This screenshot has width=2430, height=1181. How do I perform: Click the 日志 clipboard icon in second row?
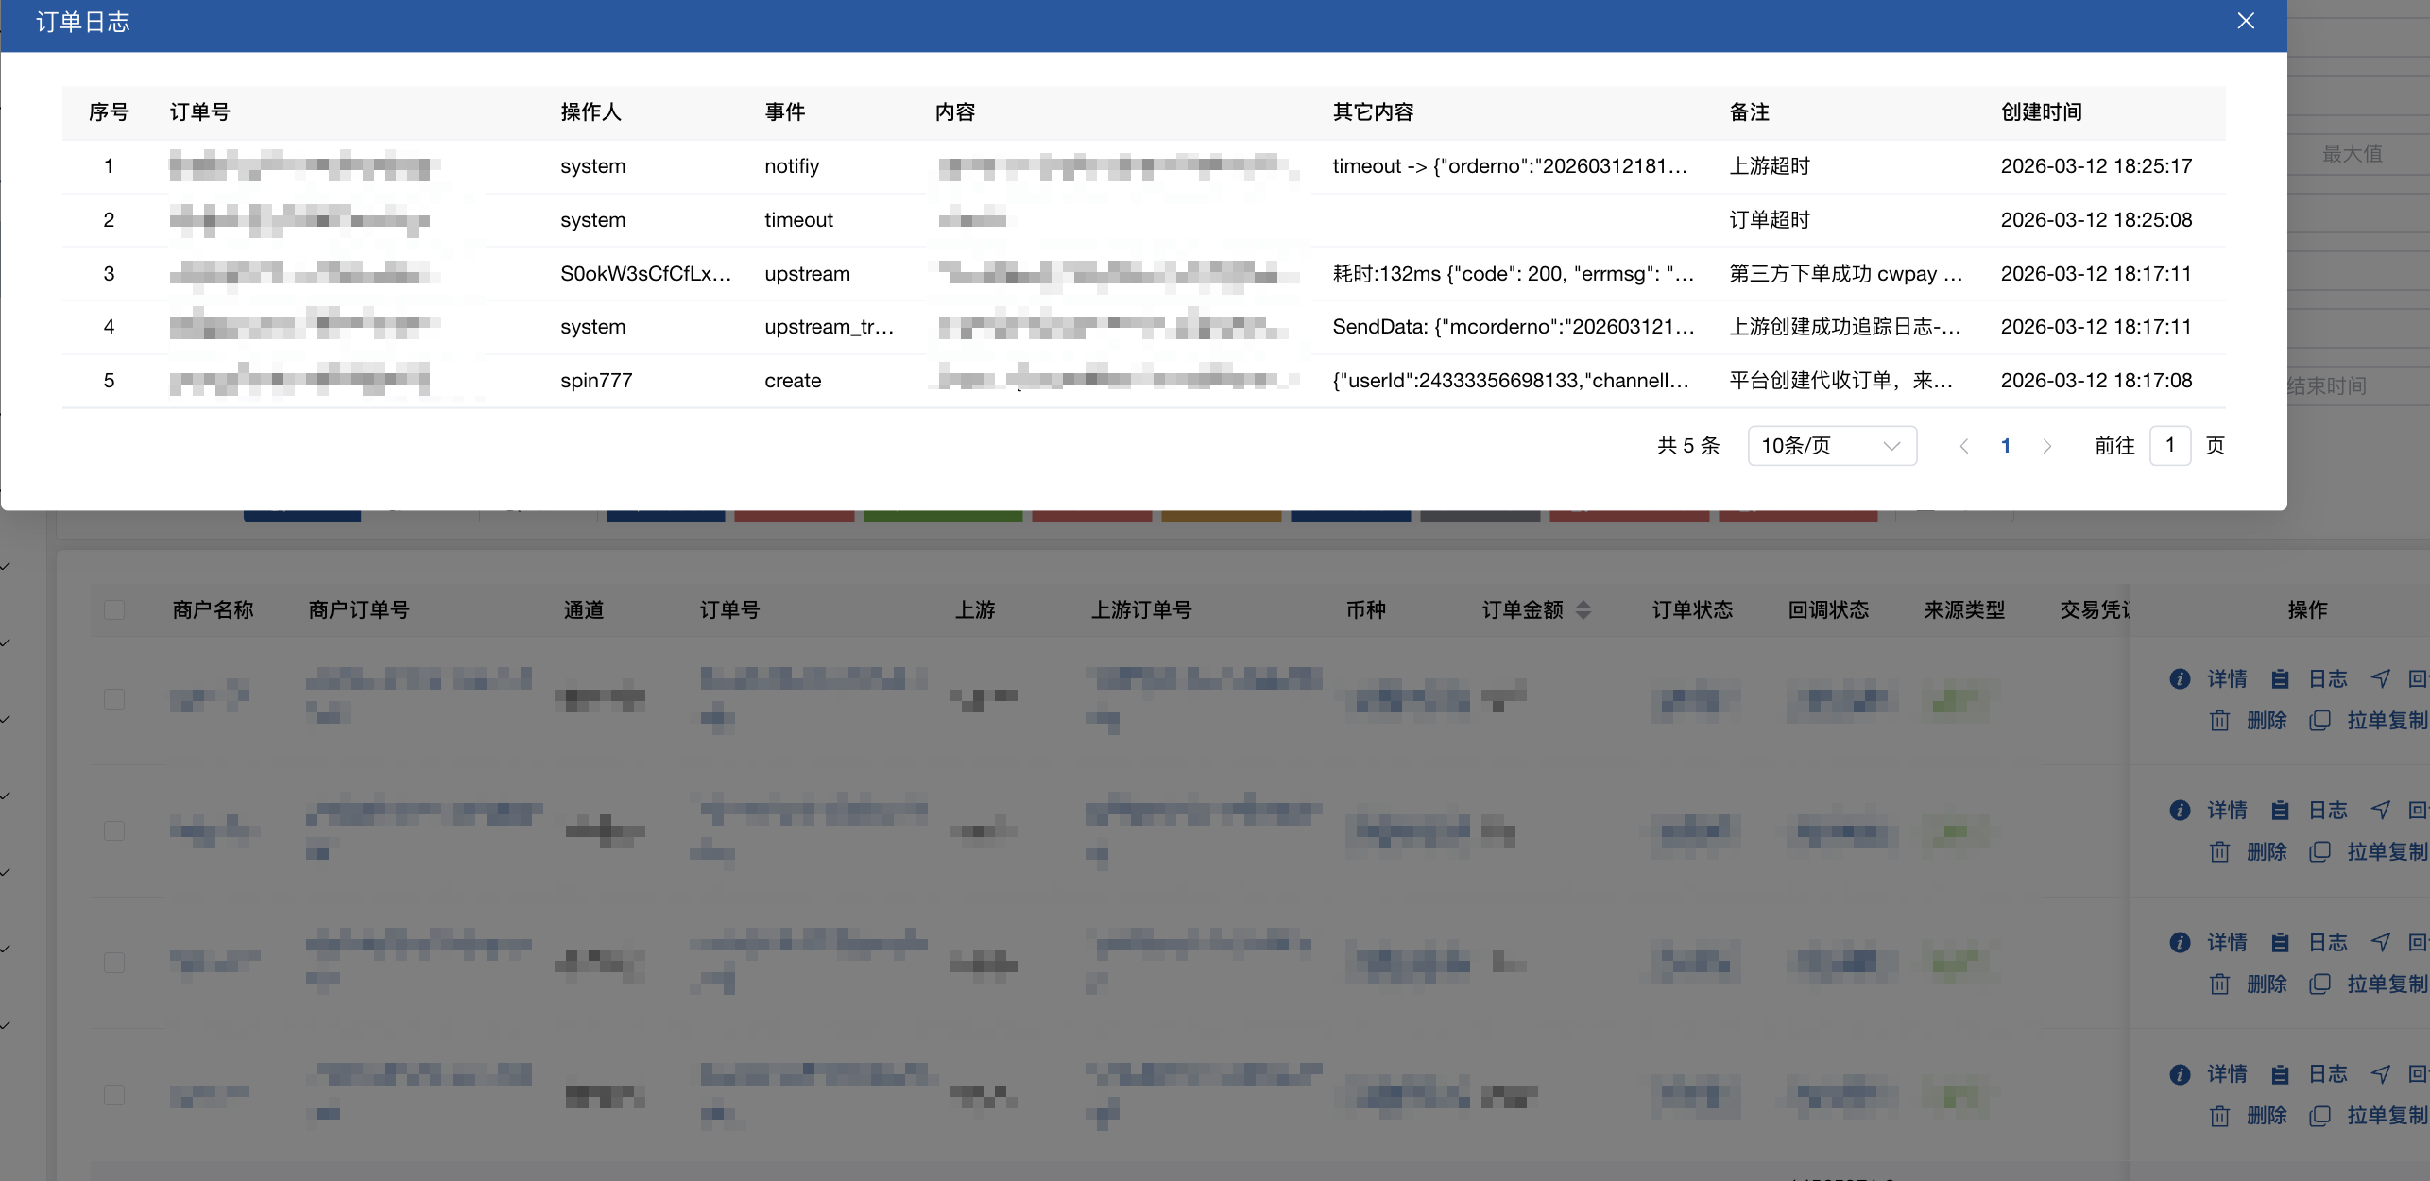(2280, 810)
